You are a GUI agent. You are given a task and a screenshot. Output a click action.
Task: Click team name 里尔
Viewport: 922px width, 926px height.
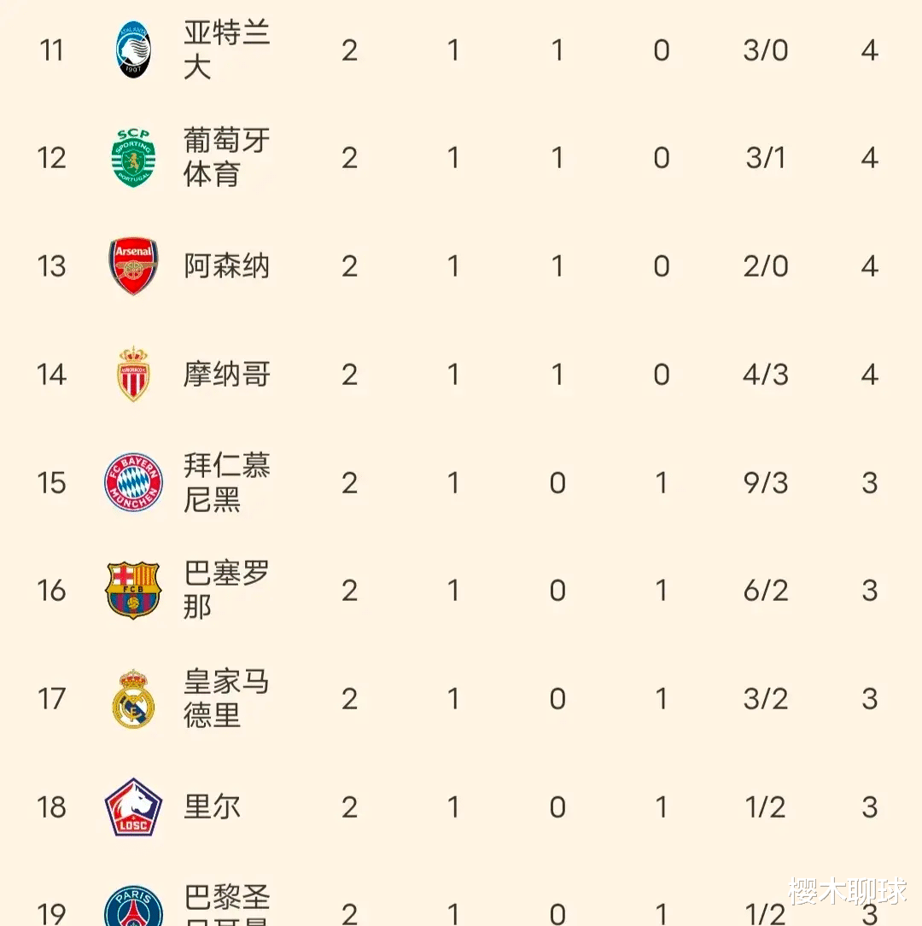click(x=212, y=807)
